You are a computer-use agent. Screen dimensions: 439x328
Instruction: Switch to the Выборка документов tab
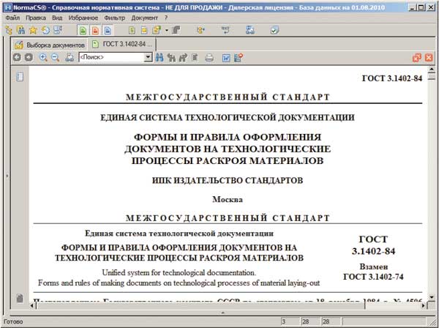pyautogui.click(x=50, y=44)
